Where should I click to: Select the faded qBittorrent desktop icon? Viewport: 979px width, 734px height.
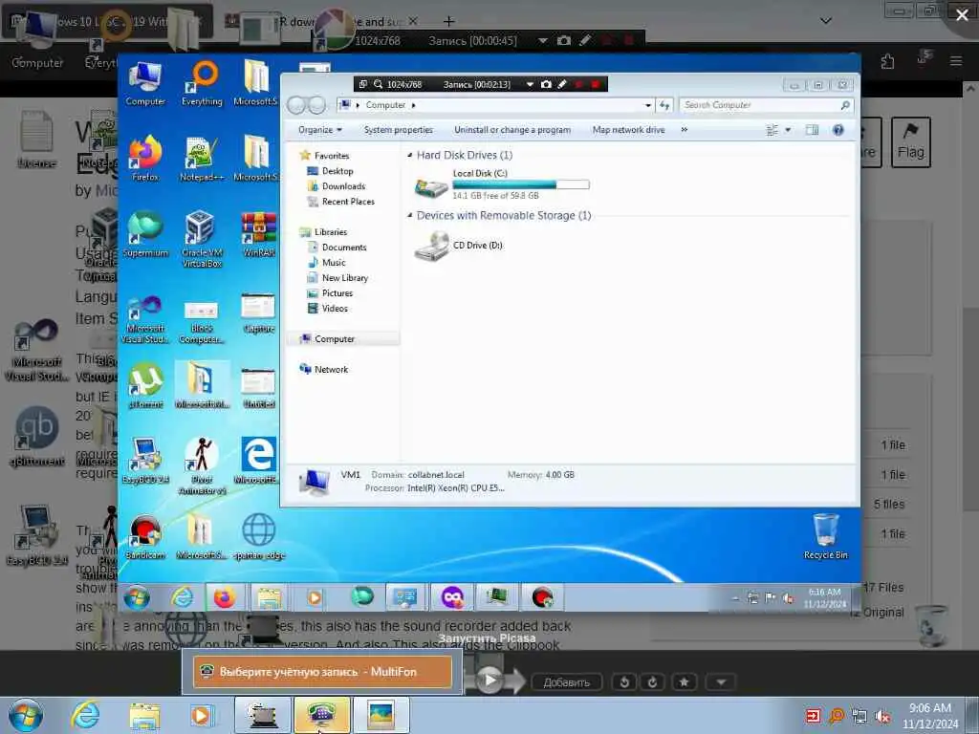click(x=37, y=437)
